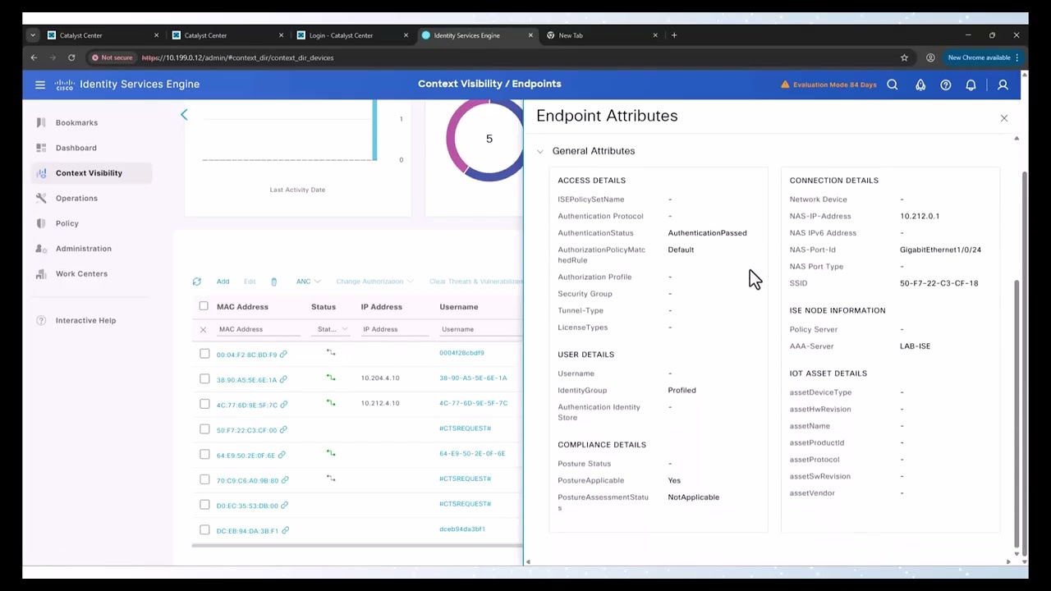
Task: Open username link dceb94da3bf1
Action: tap(462, 529)
